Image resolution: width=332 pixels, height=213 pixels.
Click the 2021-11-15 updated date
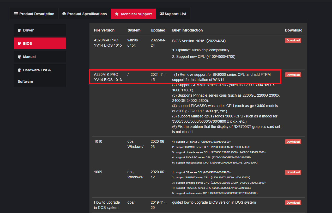point(158,77)
